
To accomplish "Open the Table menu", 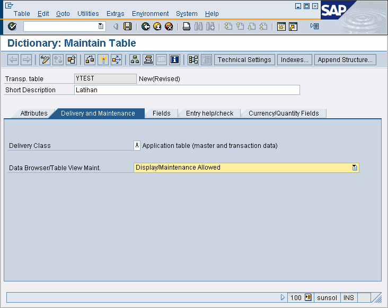I will 22,14.
